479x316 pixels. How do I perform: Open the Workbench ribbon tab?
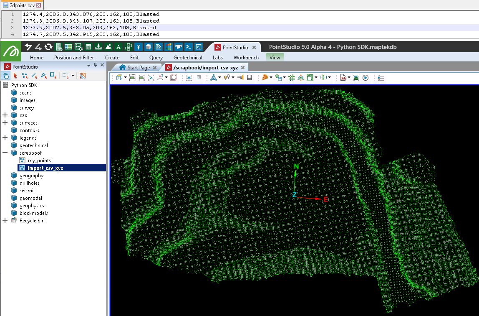point(246,58)
